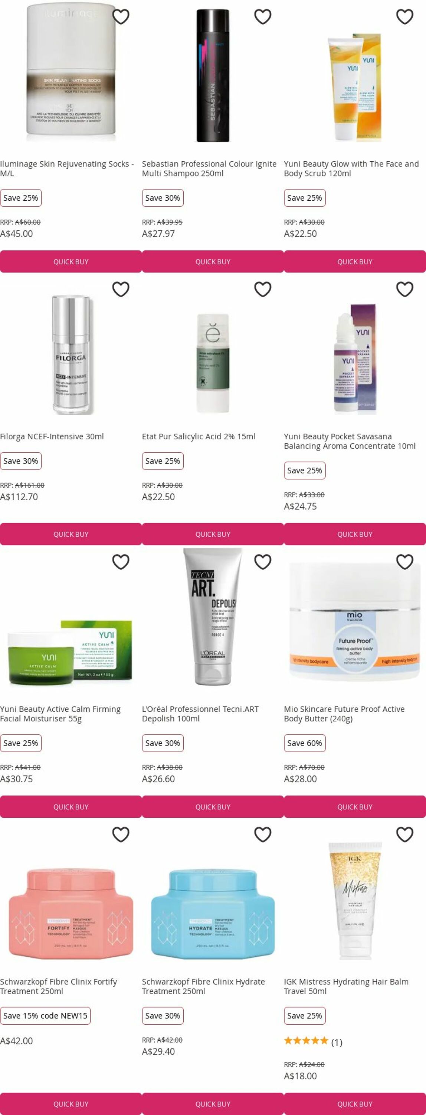This screenshot has width=426, height=1115.
Task: Quick buy Mio Future Proof Body Butter
Action: (355, 807)
